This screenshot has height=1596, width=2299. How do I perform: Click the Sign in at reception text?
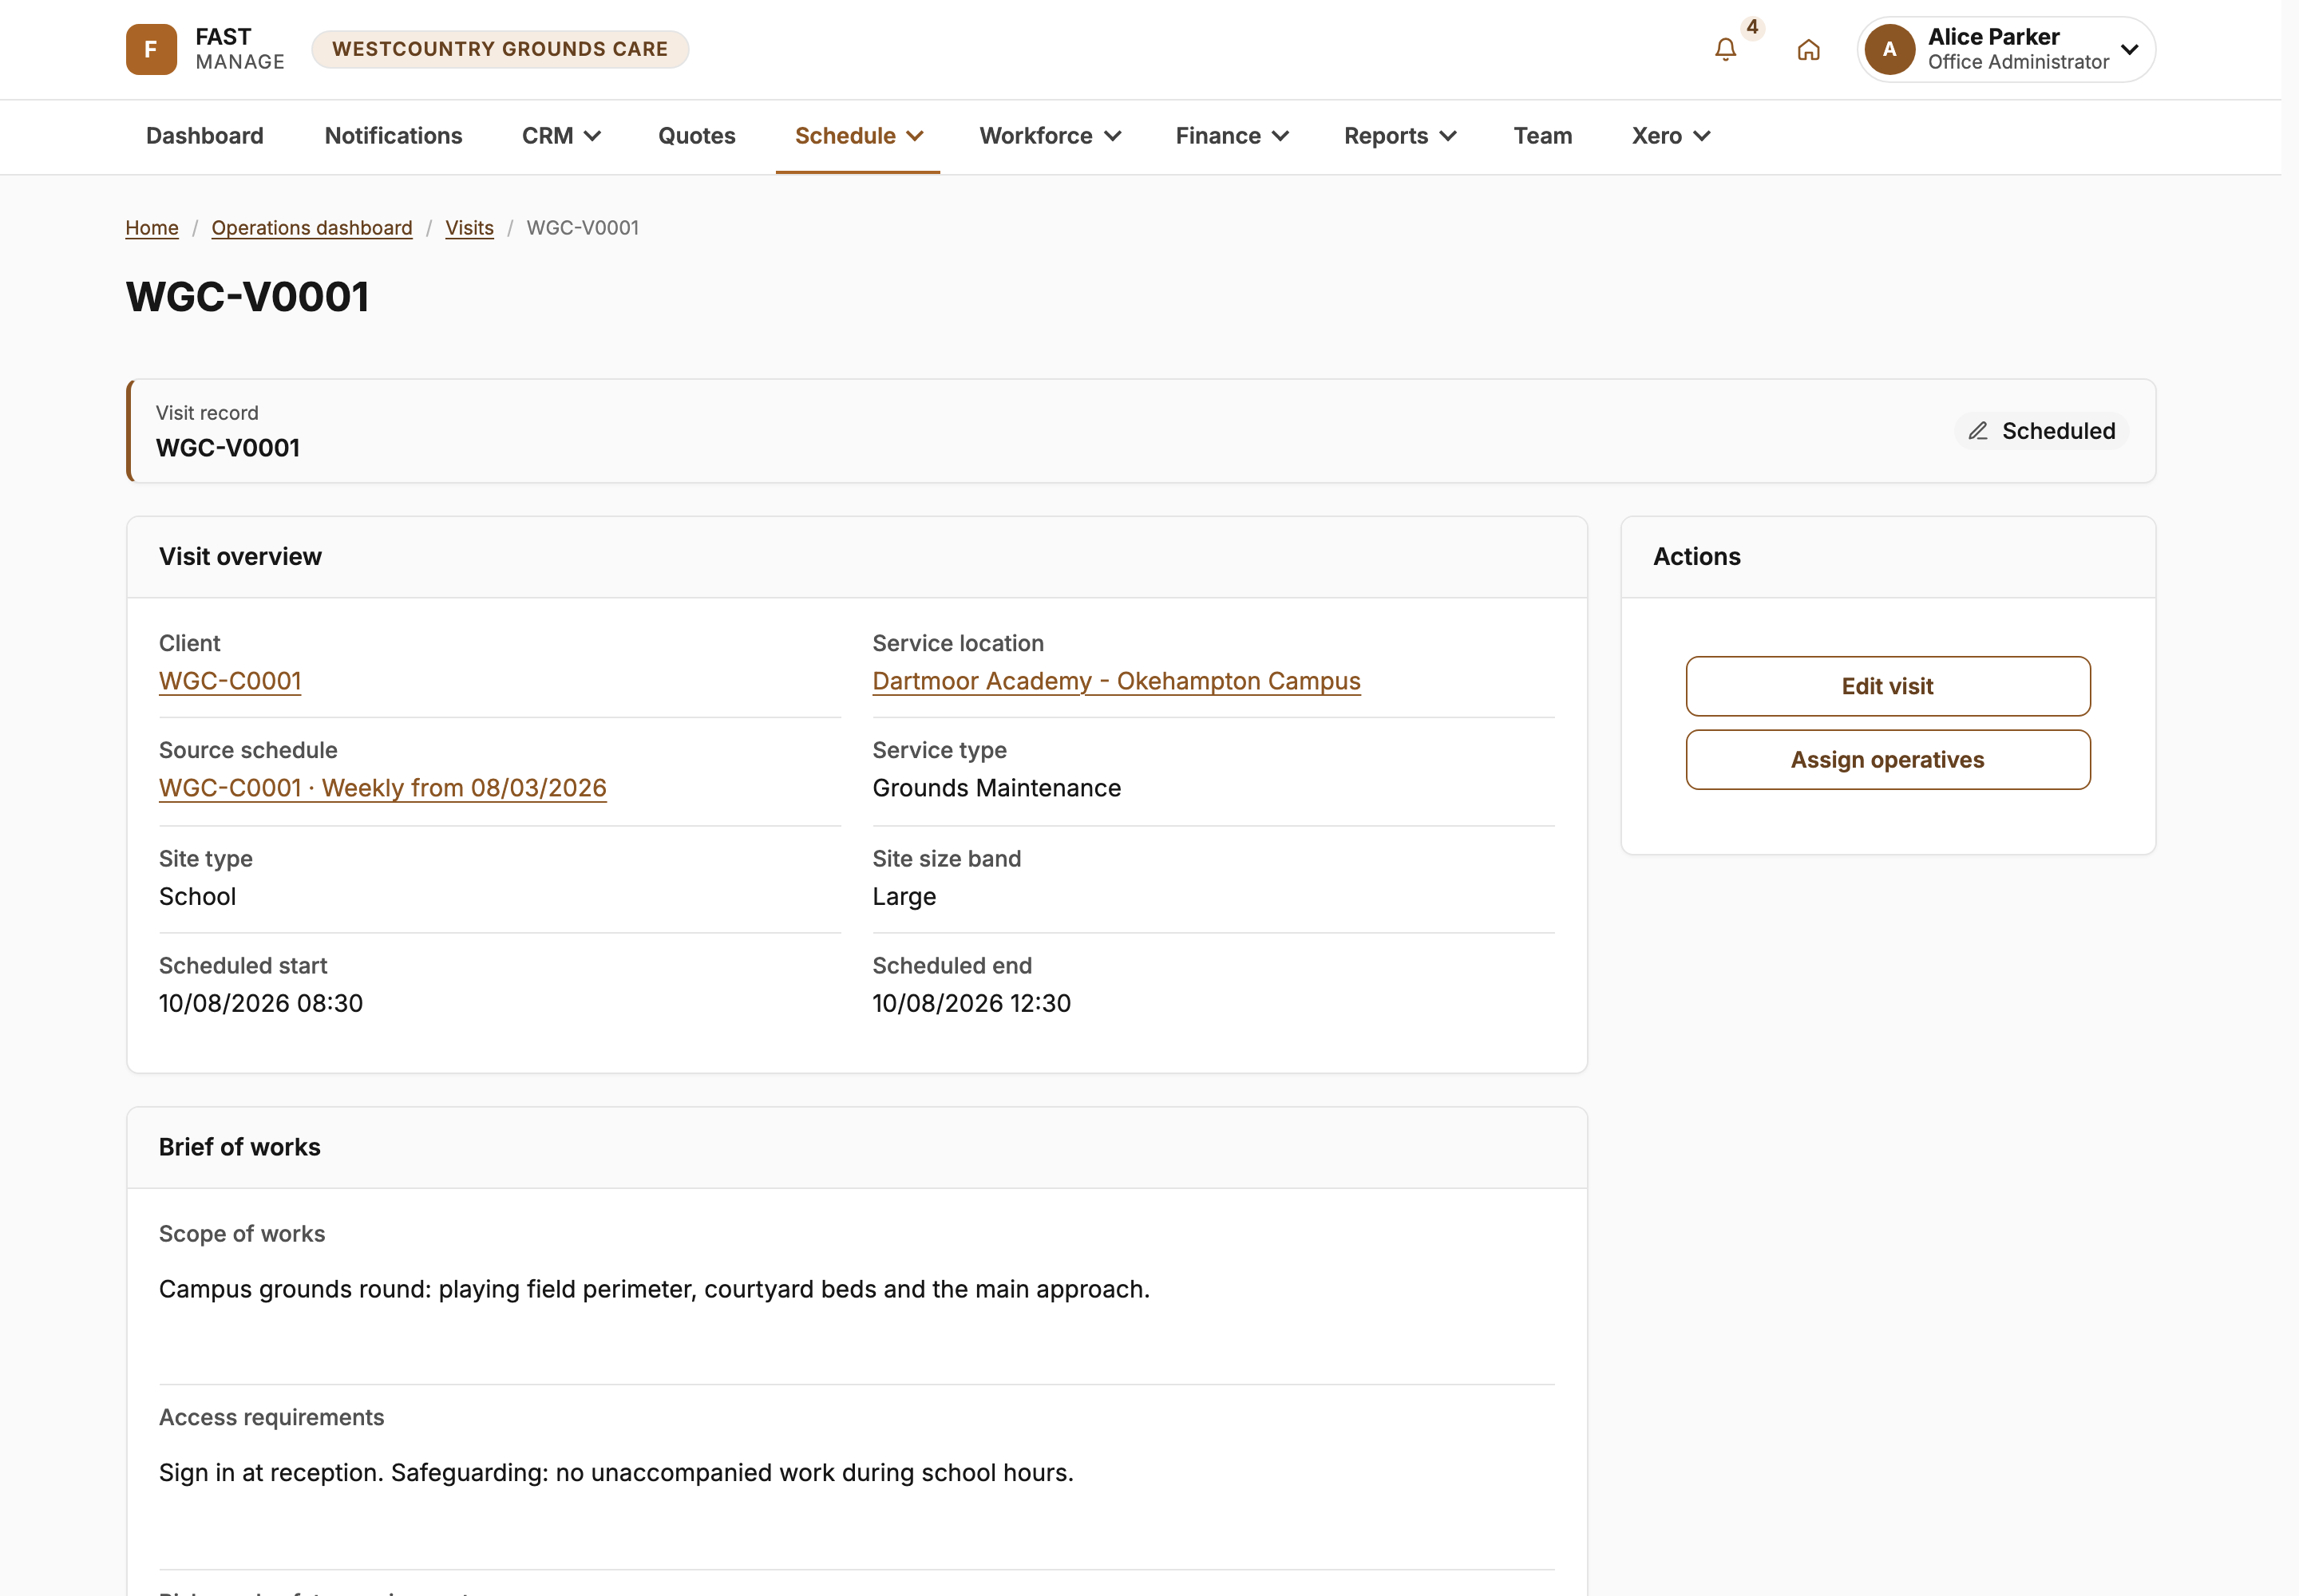pos(616,1473)
